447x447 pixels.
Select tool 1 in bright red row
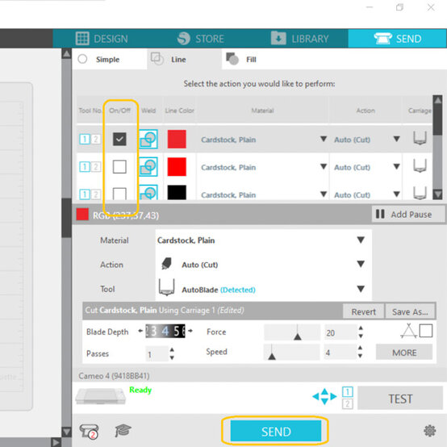pyautogui.click(x=85, y=167)
